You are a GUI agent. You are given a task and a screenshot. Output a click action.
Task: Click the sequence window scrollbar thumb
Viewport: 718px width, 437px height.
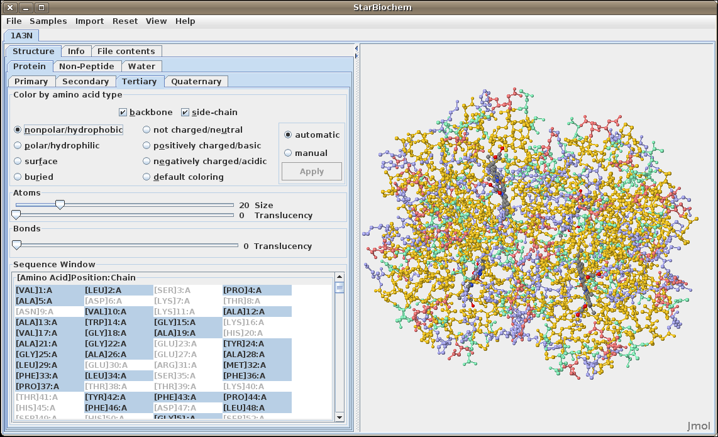coord(340,287)
